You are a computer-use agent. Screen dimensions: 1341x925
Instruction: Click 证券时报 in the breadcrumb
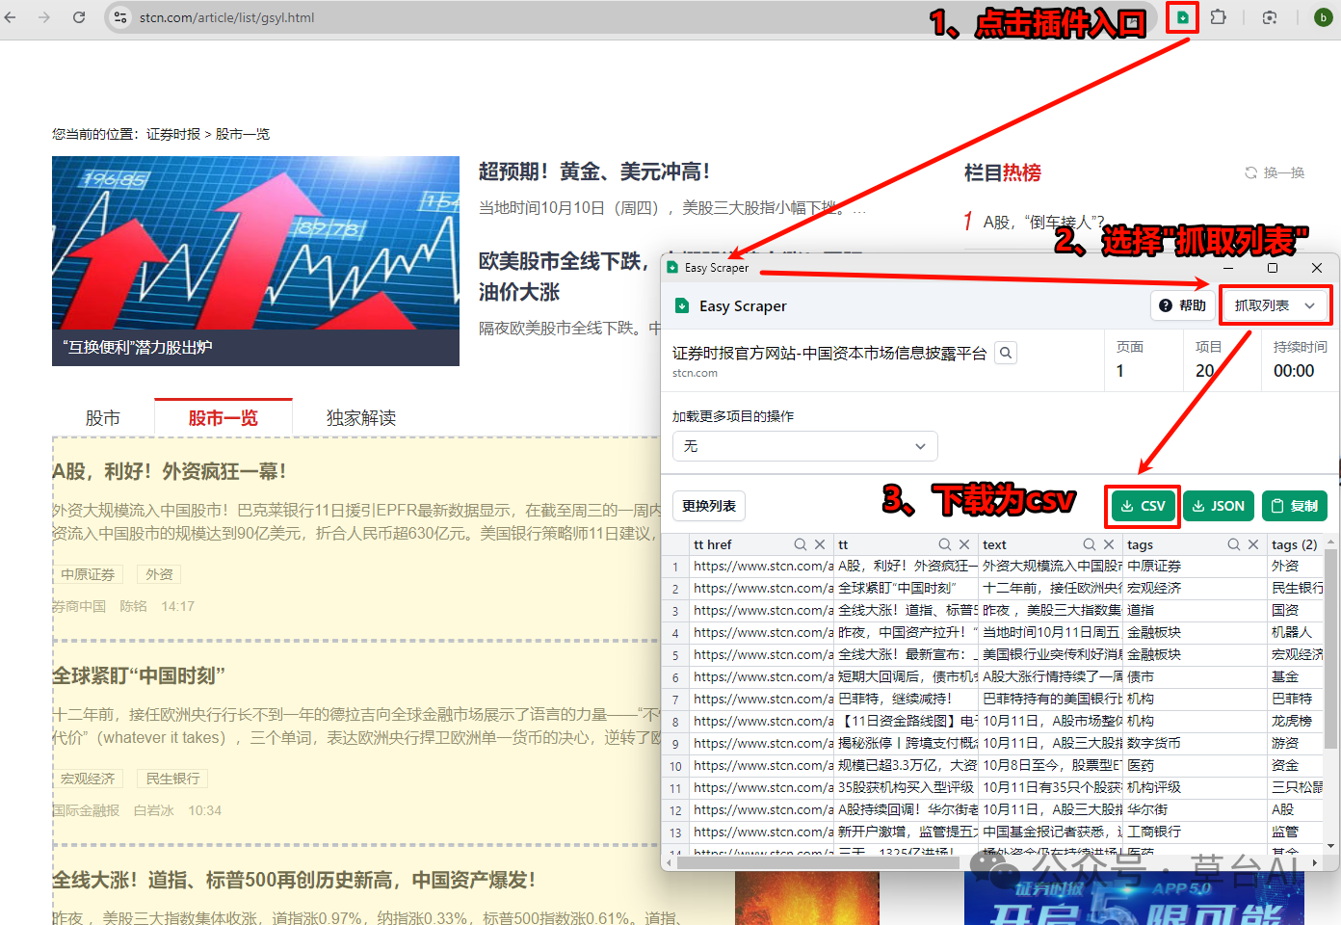coord(173,134)
